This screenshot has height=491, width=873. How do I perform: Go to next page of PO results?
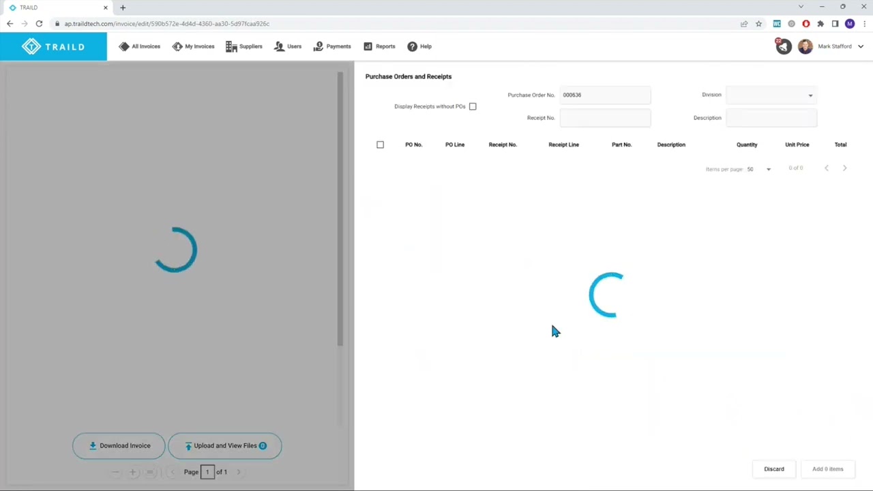[x=844, y=168]
